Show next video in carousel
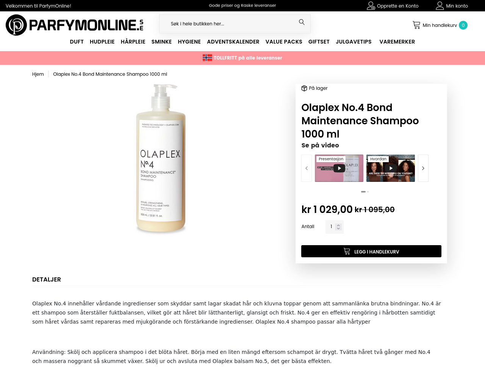The height and width of the screenshot is (388, 485). tap(423, 168)
